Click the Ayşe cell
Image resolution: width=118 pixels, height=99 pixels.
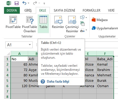click(x=33, y=70)
